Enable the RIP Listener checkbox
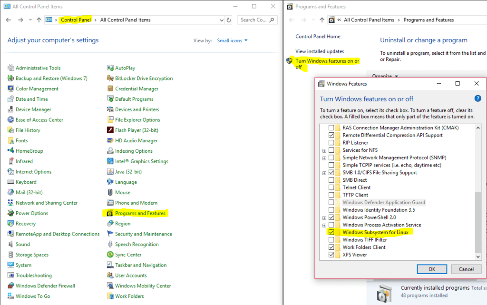The height and width of the screenshot is (305, 487). 331,143
